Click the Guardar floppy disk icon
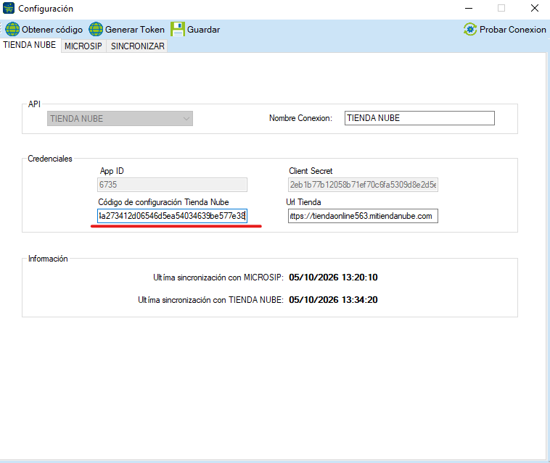This screenshot has height=463, width=550. coord(178,30)
